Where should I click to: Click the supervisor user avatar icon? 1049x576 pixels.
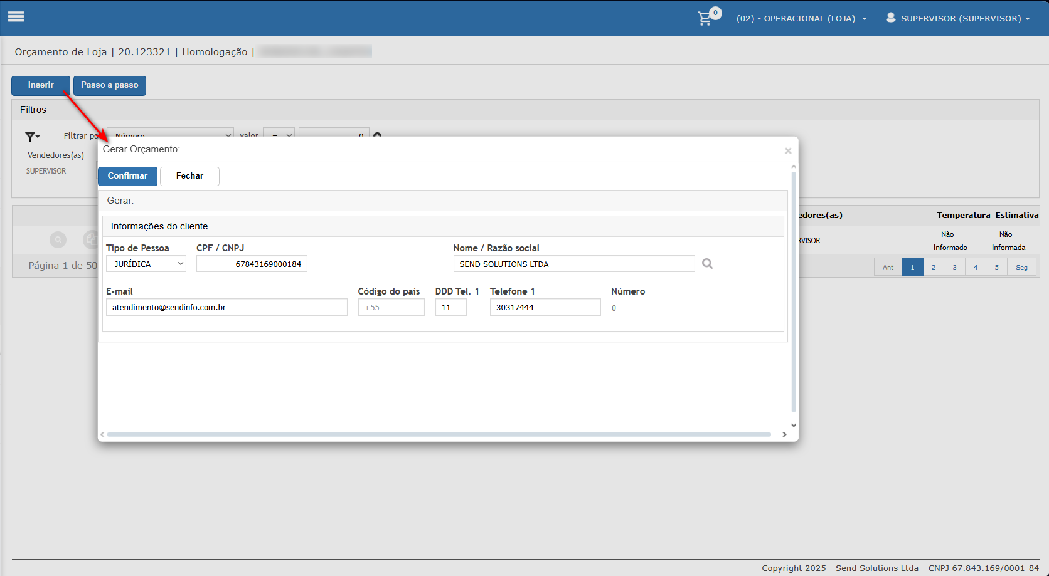click(x=890, y=18)
